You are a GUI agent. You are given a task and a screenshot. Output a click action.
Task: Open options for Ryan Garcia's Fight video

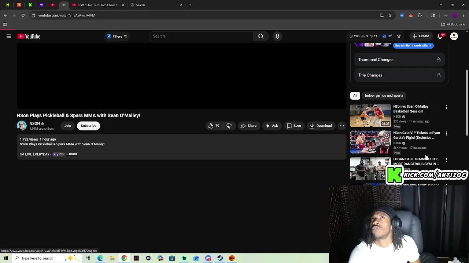(x=446, y=133)
